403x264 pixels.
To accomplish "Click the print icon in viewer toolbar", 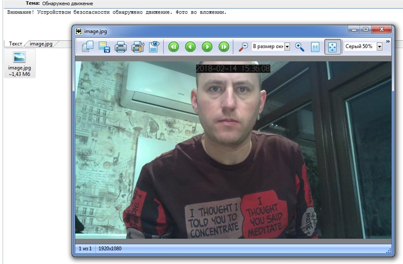I will point(120,47).
